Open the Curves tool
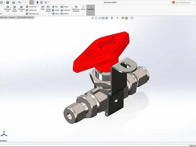This screenshot has width=196, height=147. coord(83,8)
